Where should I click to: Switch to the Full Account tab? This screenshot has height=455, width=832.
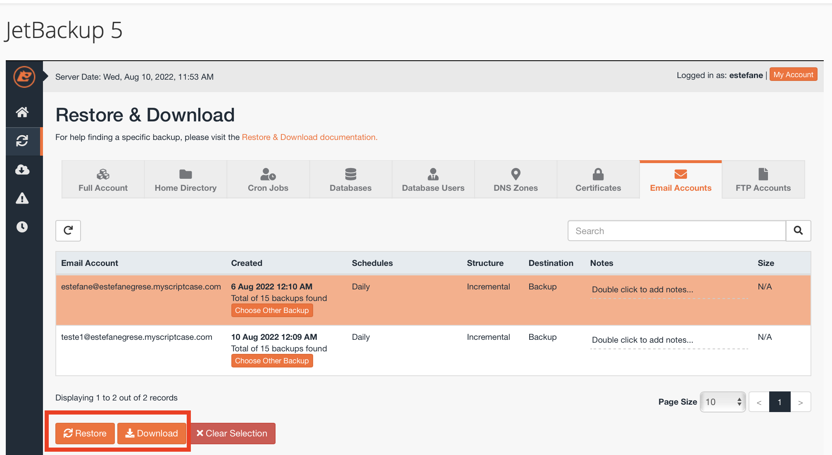point(103,180)
